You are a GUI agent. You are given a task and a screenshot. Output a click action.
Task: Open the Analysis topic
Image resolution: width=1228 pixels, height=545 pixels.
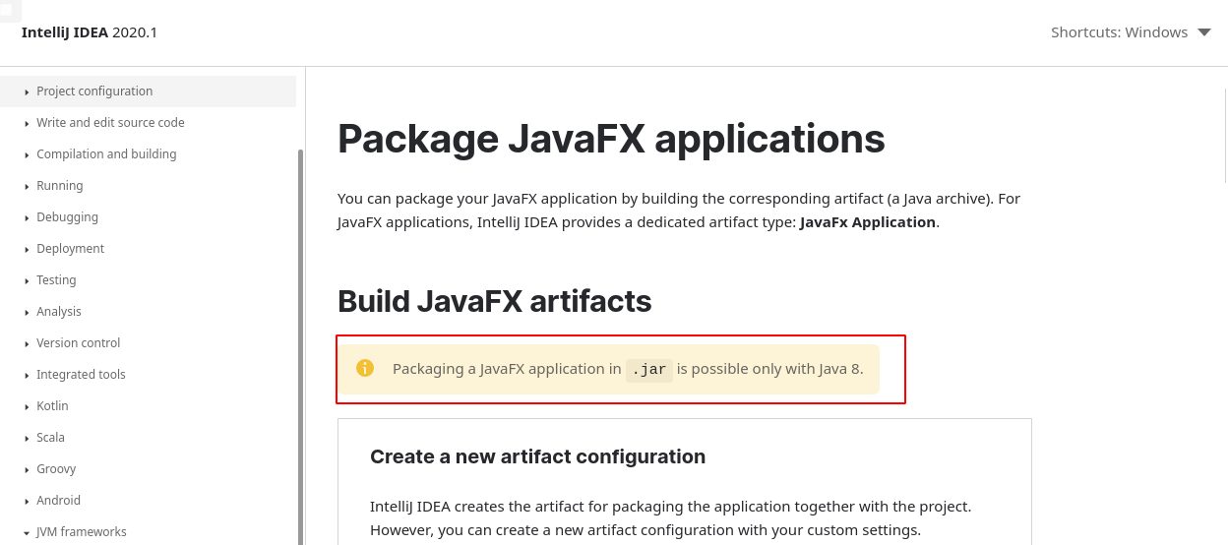coord(59,312)
